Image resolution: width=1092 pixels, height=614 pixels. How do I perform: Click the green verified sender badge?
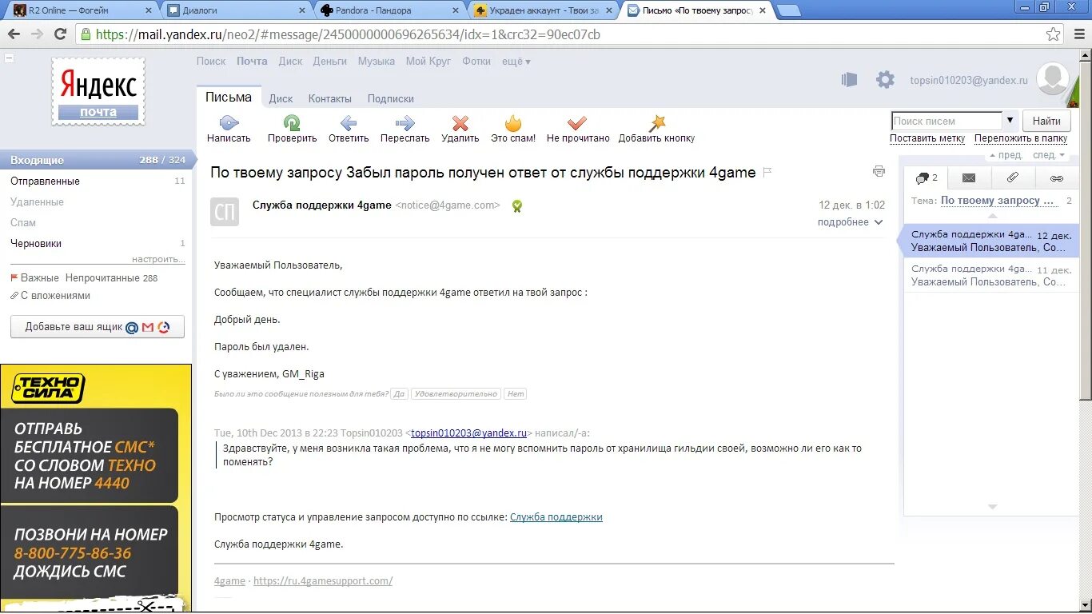(517, 206)
